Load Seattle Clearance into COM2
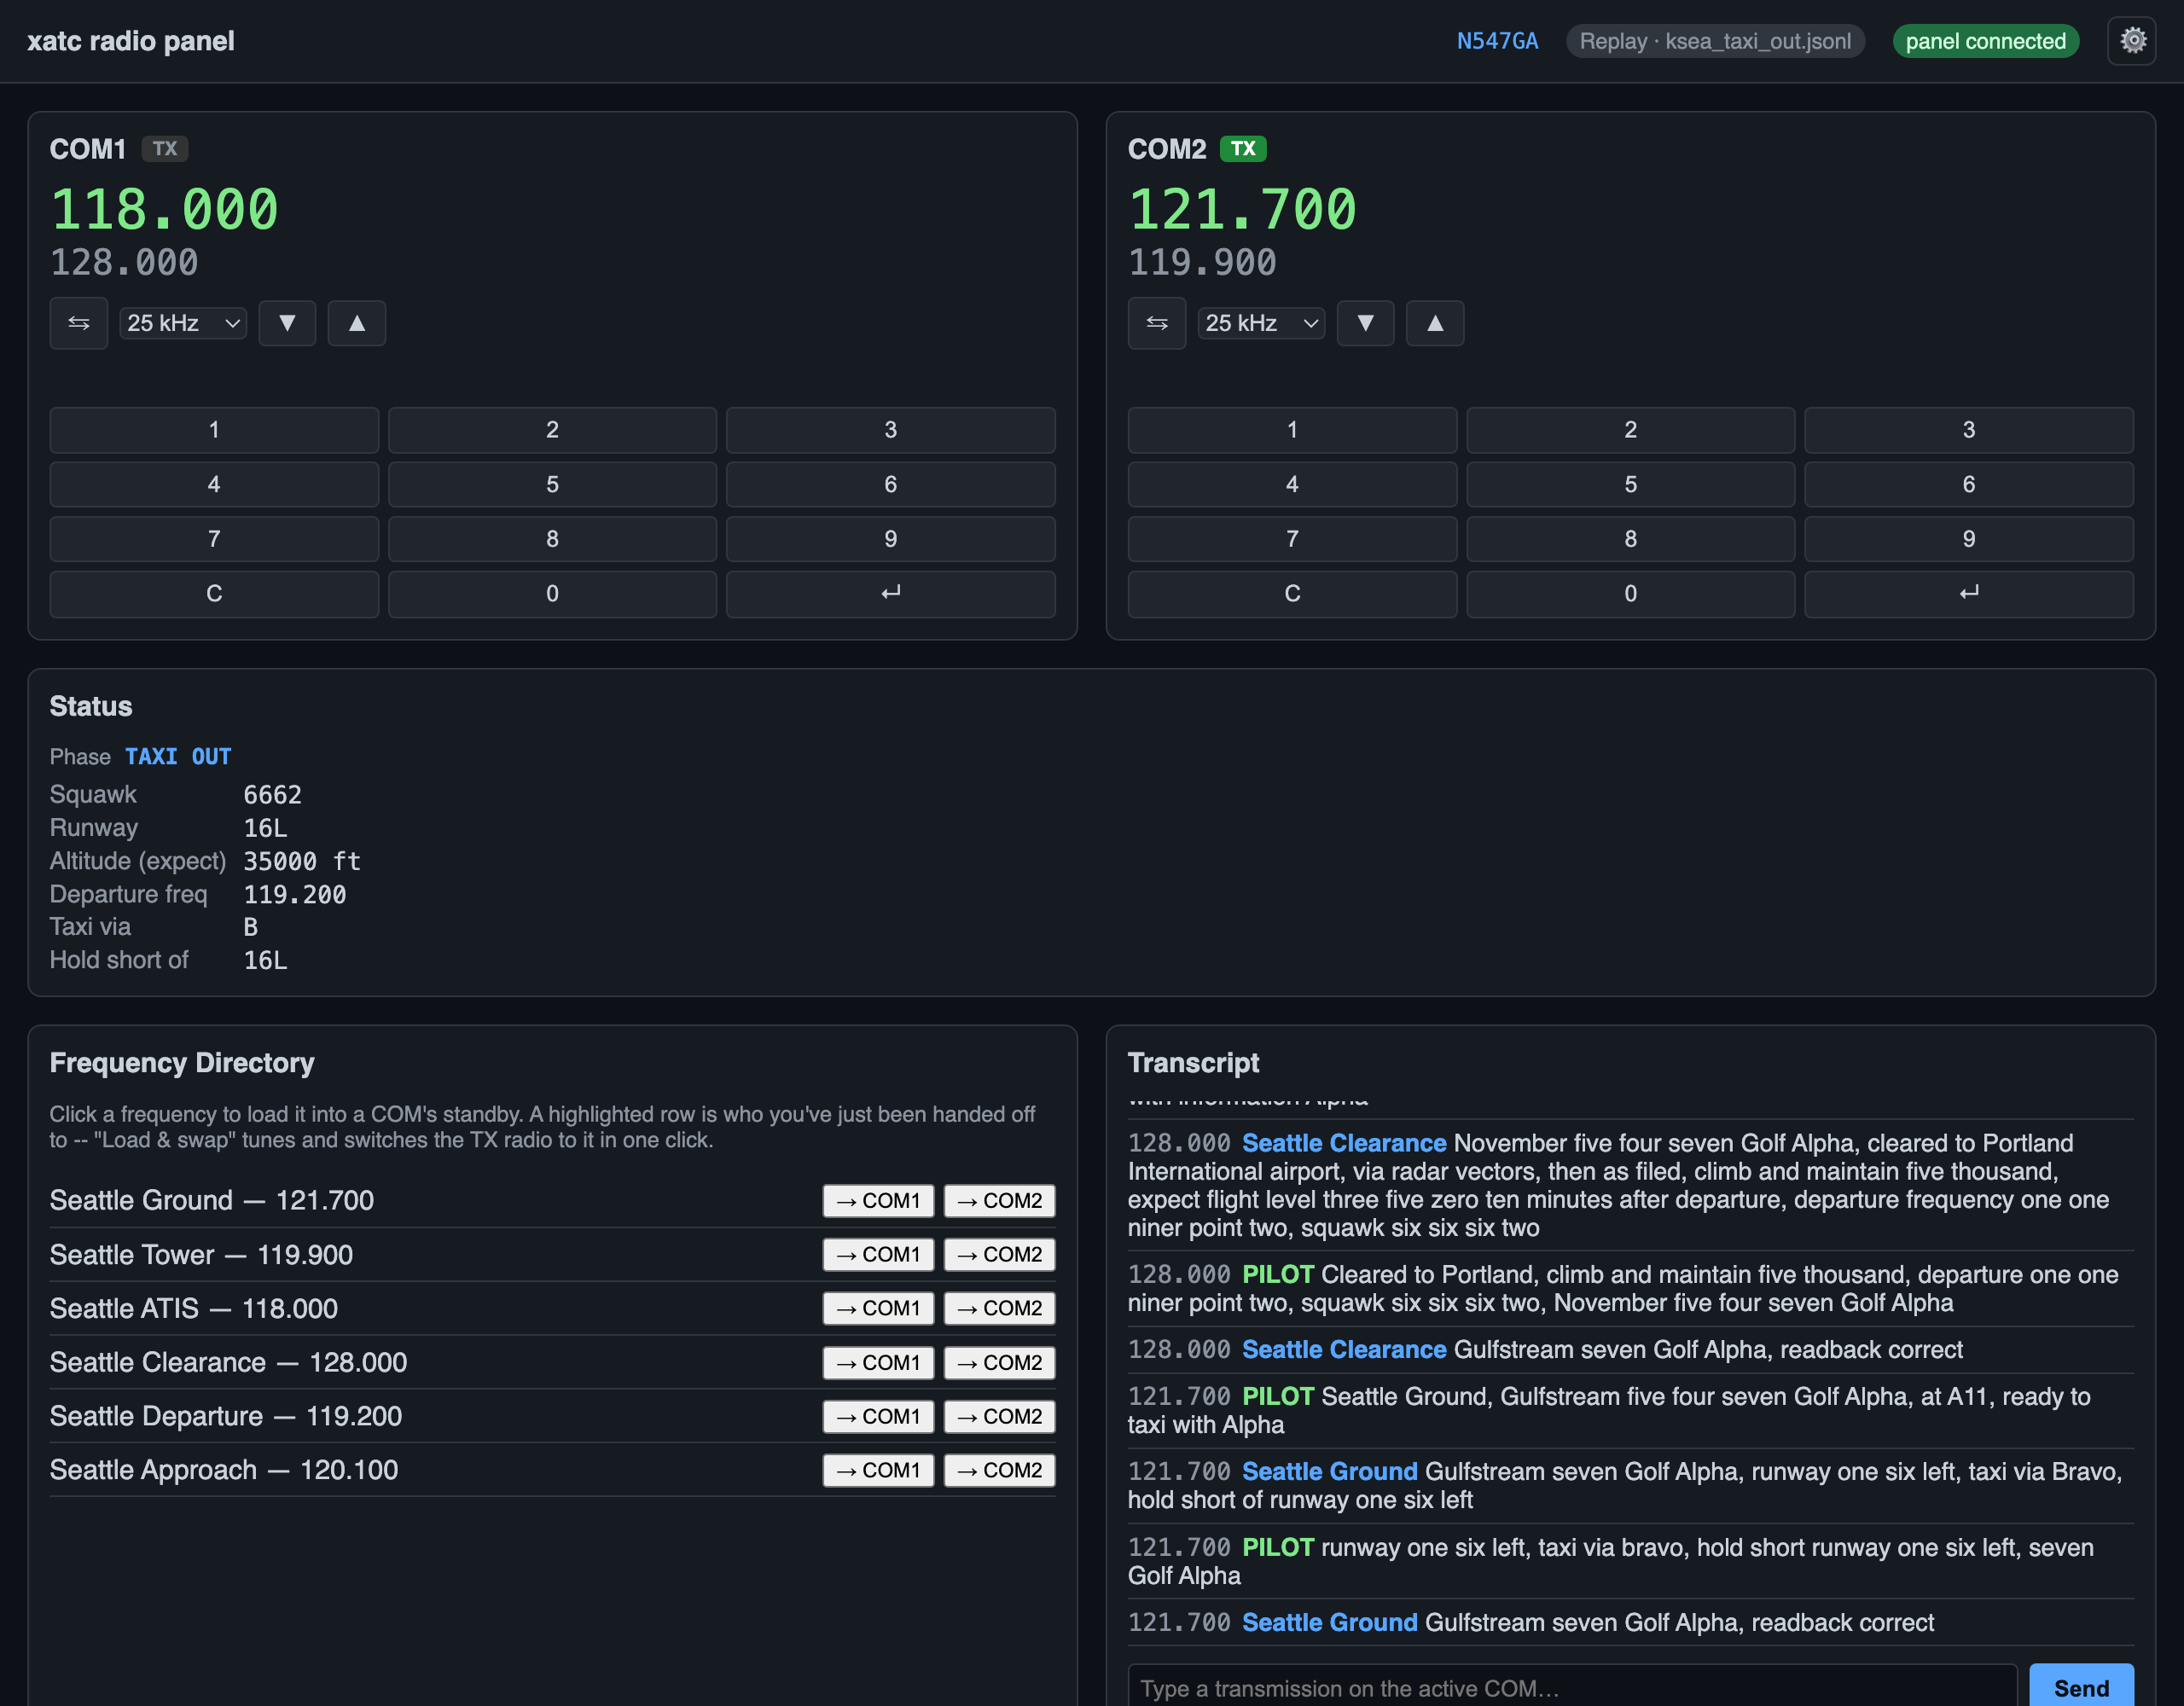This screenshot has width=2184, height=1706. click(x=999, y=1363)
